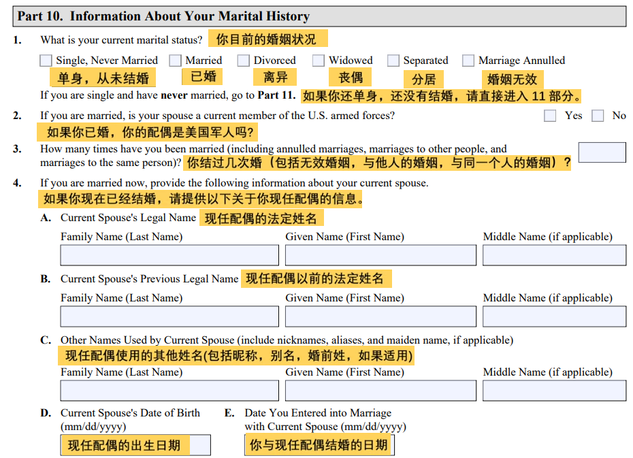This screenshot has height=458, width=633.
Task: Click the number of times married field
Action: point(602,152)
